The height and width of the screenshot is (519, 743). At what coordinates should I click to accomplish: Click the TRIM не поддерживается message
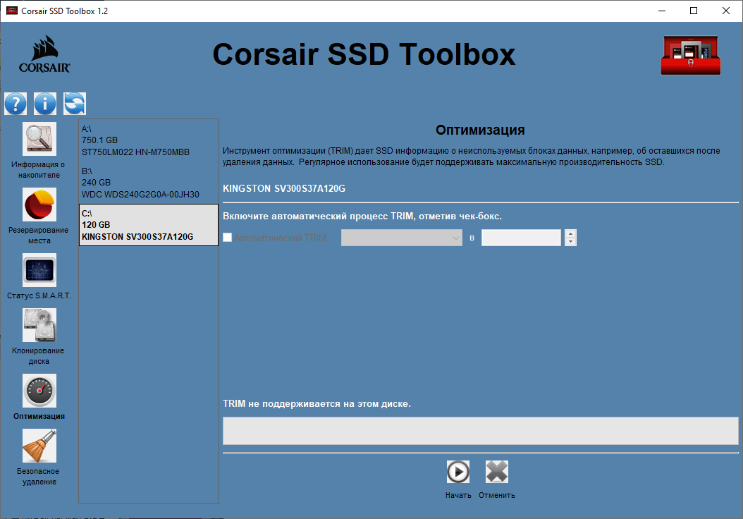coord(317,404)
